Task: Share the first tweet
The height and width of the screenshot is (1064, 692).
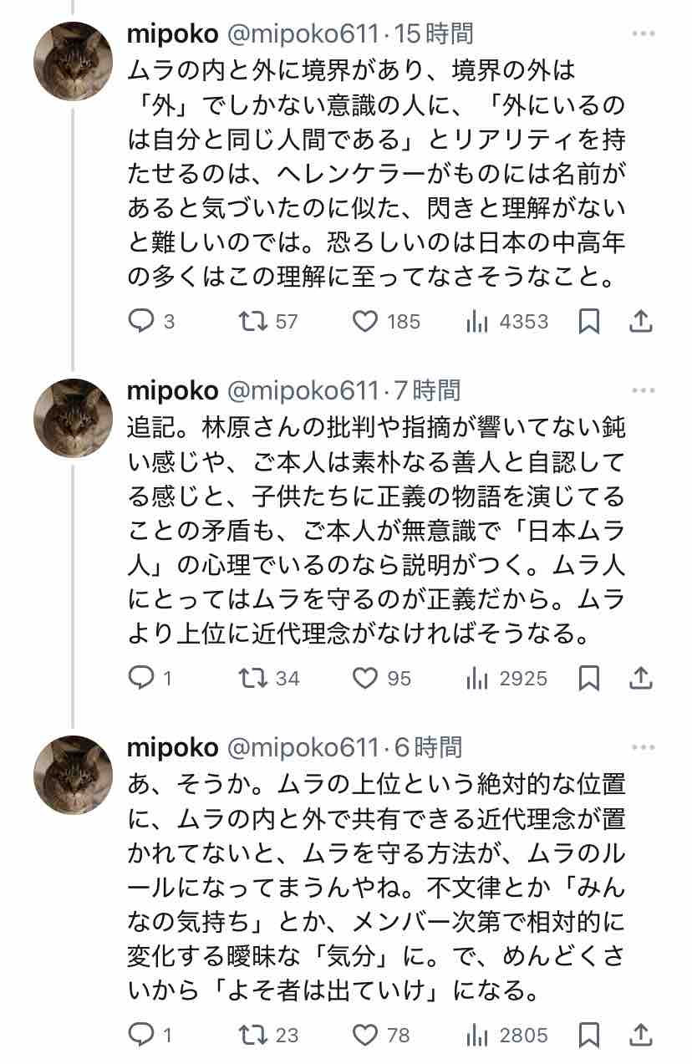Action: click(640, 322)
